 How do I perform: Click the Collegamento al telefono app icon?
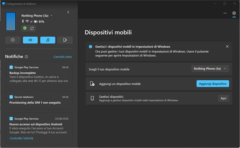coord(3,4)
